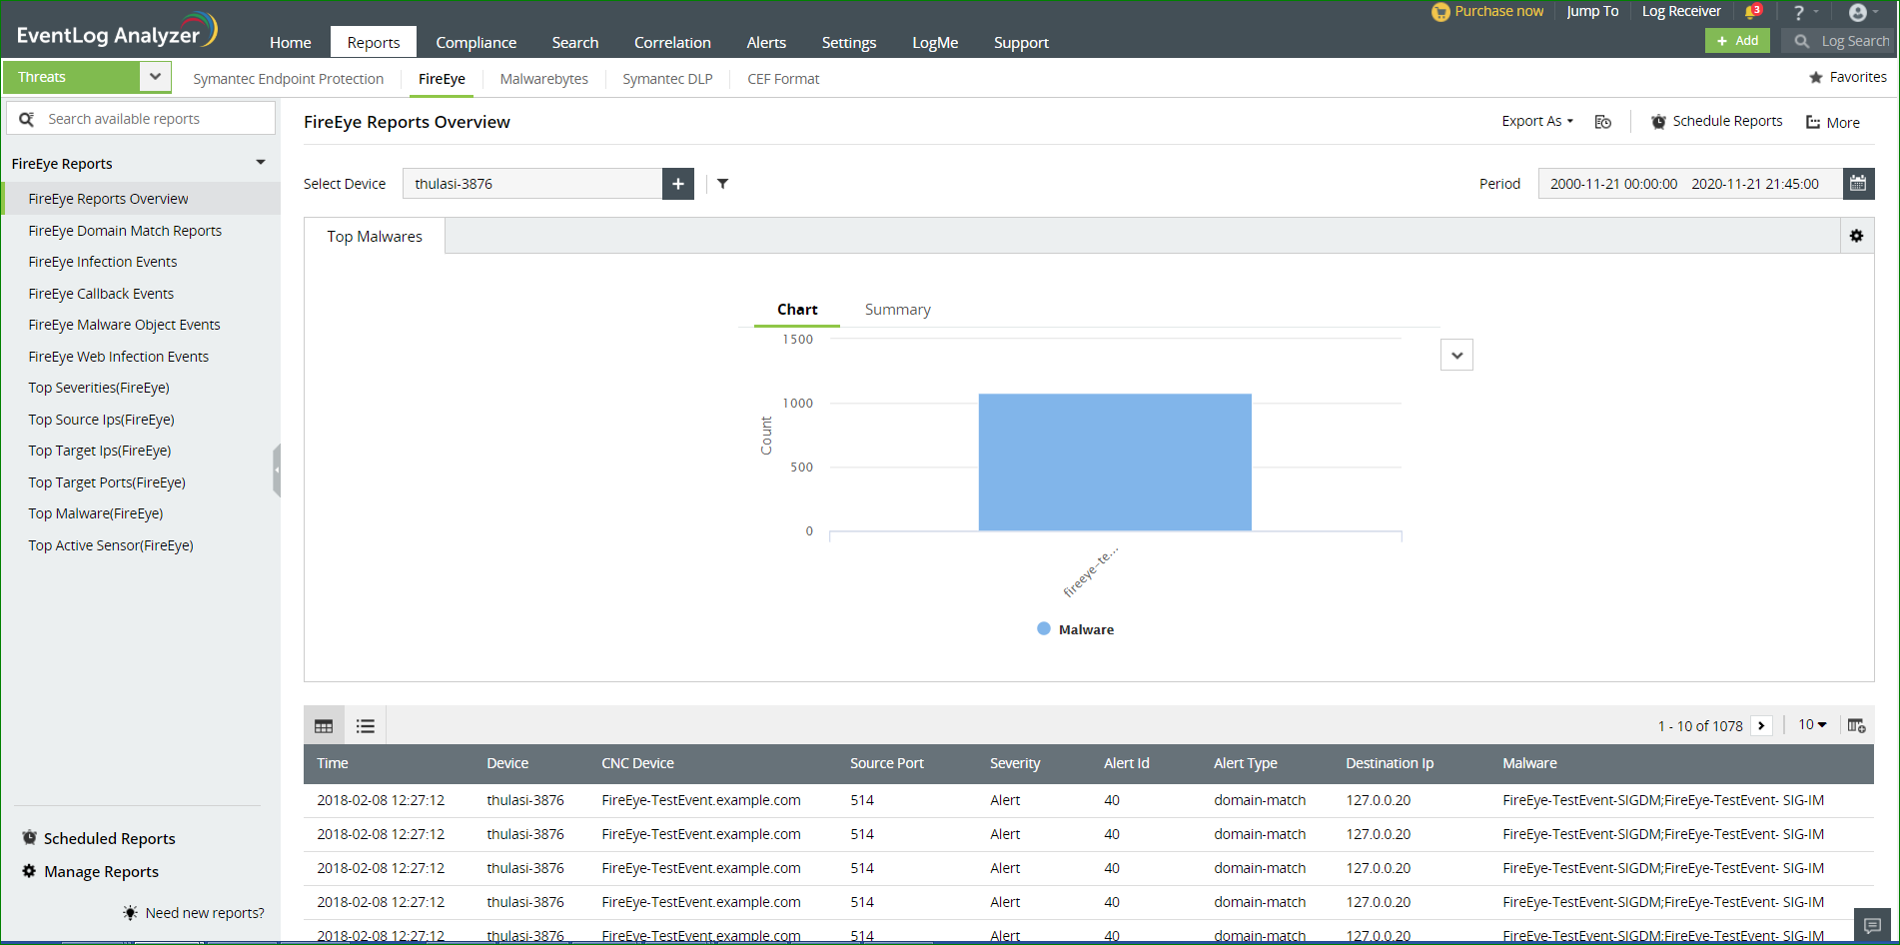This screenshot has width=1900, height=945.
Task: Switch to the Summary chart tab
Action: pos(898,310)
